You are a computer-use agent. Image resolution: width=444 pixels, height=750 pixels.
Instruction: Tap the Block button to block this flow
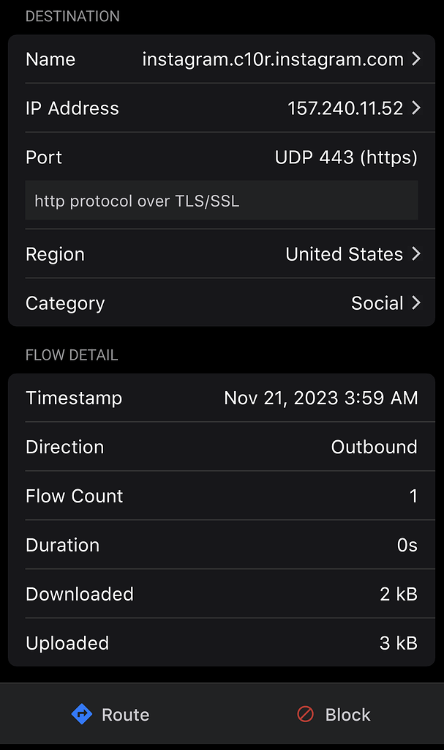coord(333,714)
